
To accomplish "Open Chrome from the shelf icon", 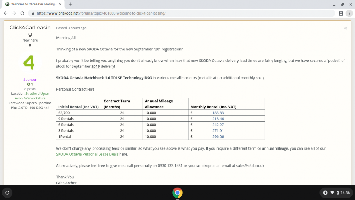I will 177,193.
